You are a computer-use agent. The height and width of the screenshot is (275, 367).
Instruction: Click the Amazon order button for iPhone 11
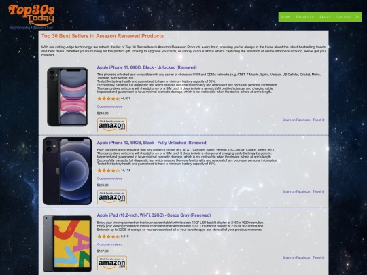tap(112, 125)
